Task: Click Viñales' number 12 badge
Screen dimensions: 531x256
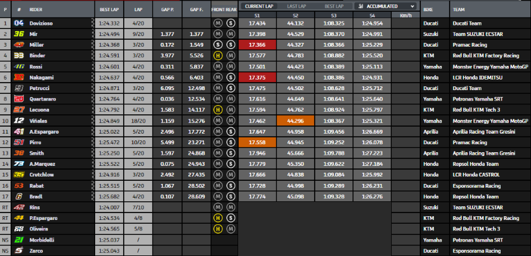Action: coord(19,121)
